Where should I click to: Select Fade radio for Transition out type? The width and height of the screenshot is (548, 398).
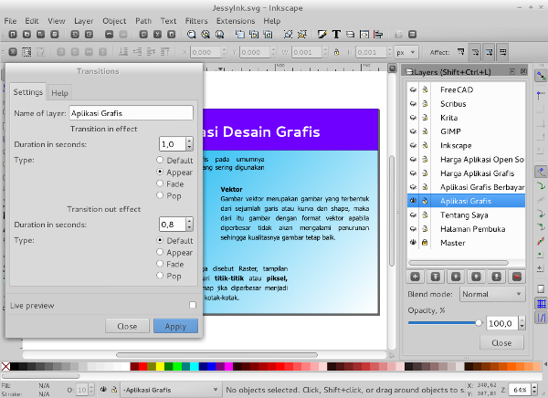coord(160,264)
